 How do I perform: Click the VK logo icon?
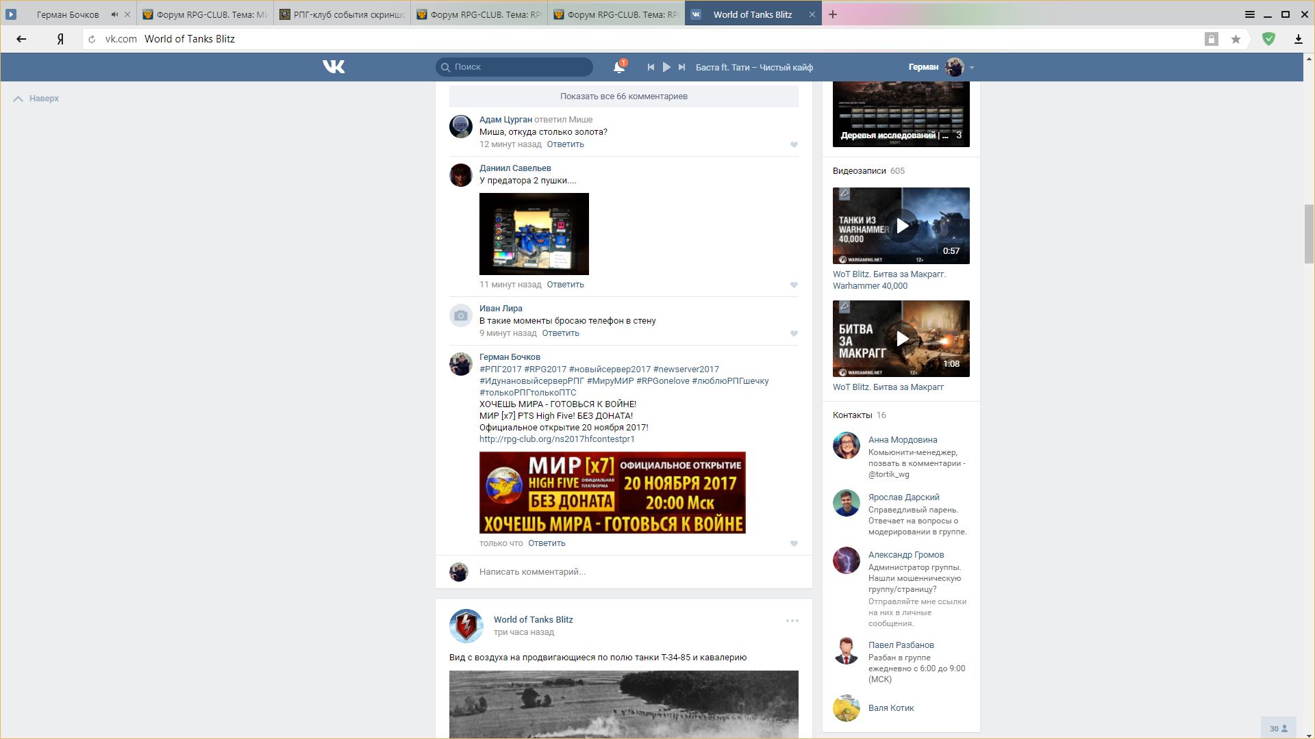click(334, 66)
